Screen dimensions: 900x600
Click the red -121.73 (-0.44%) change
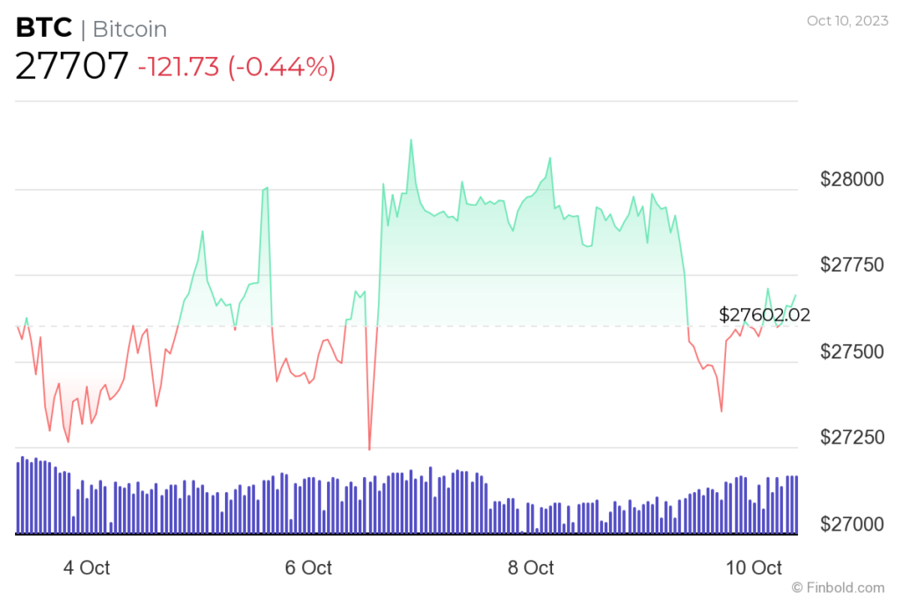click(236, 67)
